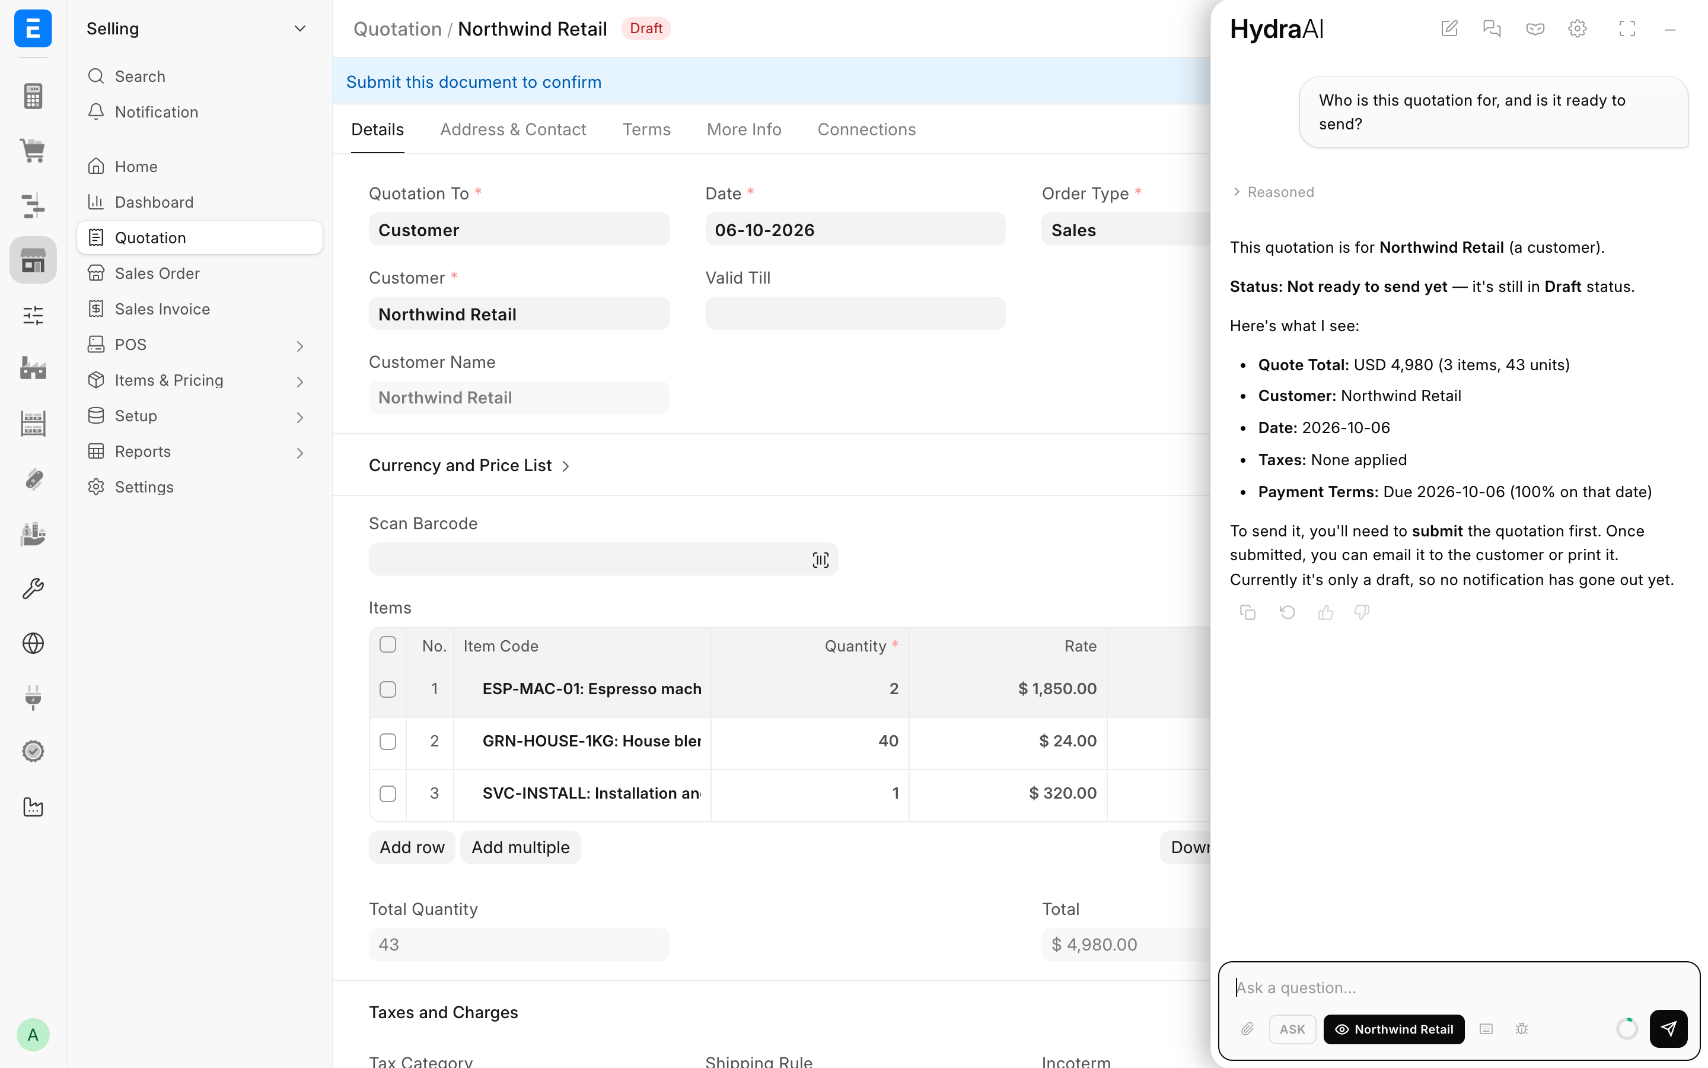Check the SVC-INSTALL row checkbox
1708x1068 pixels.
tap(387, 794)
